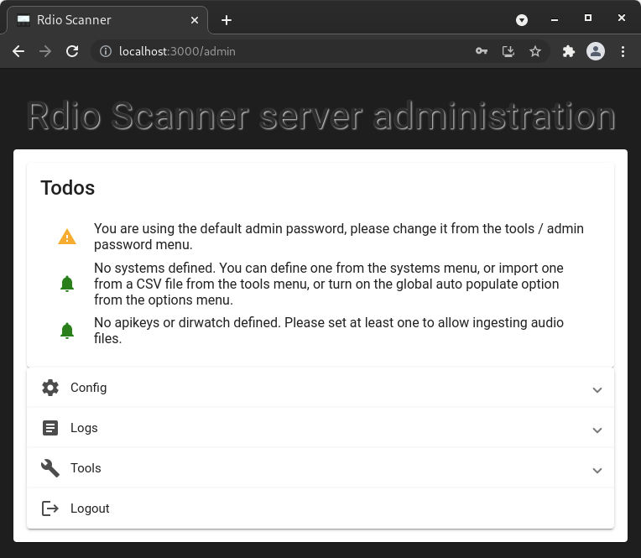641x558 pixels.
Task: Minimize the browser window
Action: click(x=555, y=19)
